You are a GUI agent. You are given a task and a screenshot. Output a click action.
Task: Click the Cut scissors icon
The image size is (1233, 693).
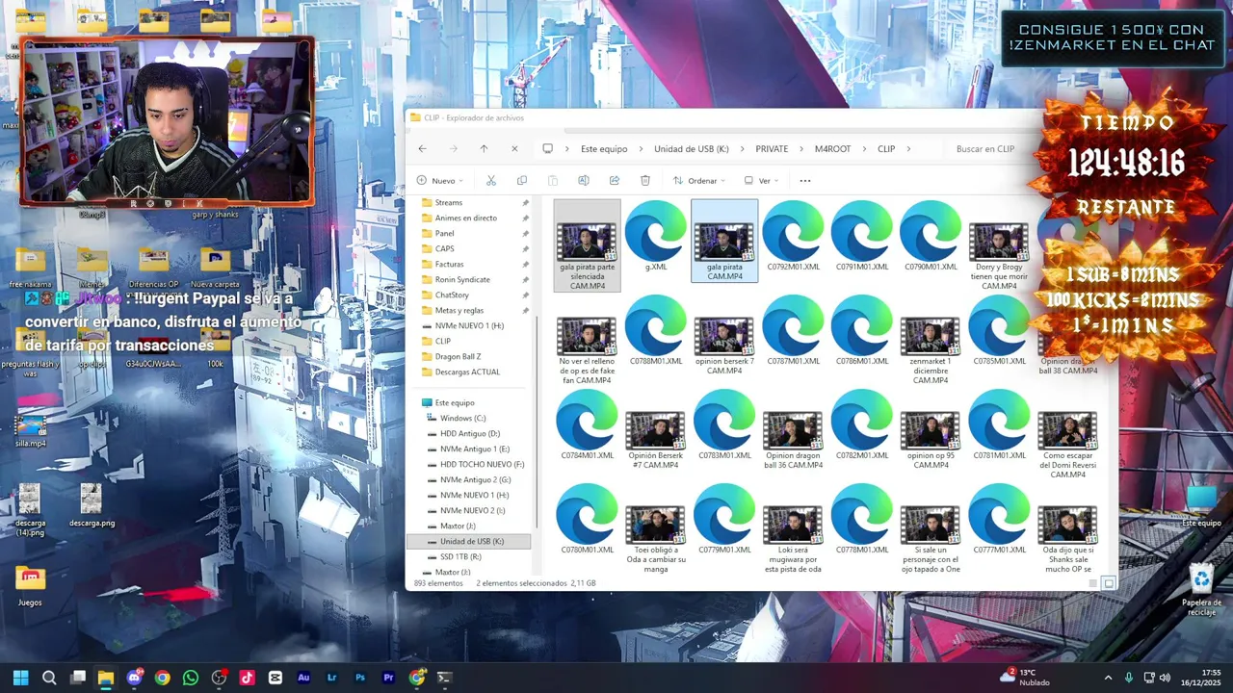point(491,181)
